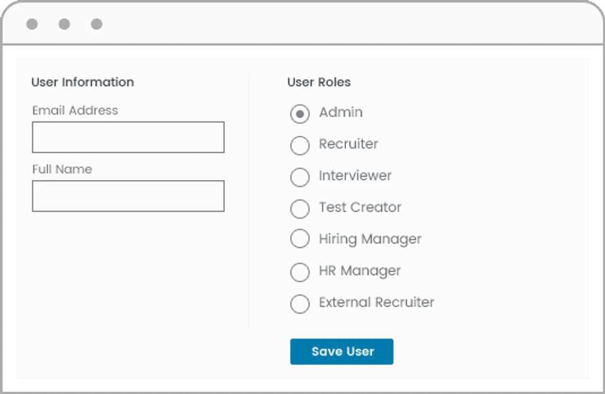Click the "Email Address" field label
The height and width of the screenshot is (394, 605).
point(75,110)
